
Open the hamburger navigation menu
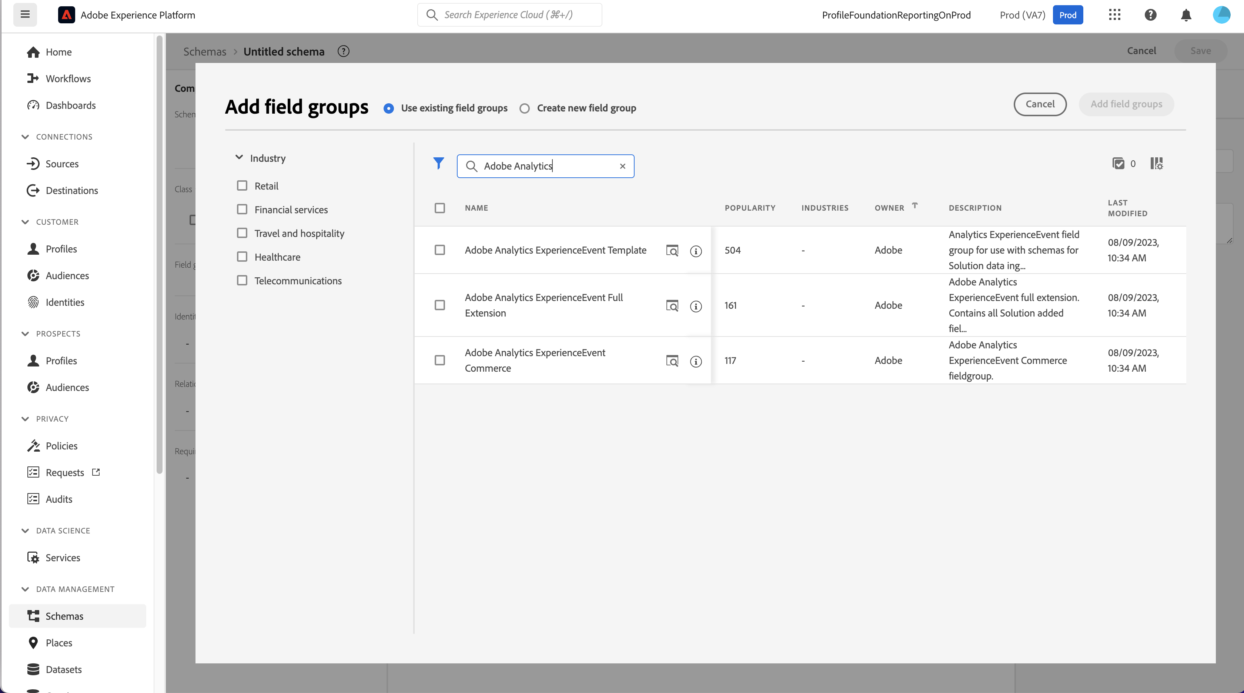tap(25, 14)
